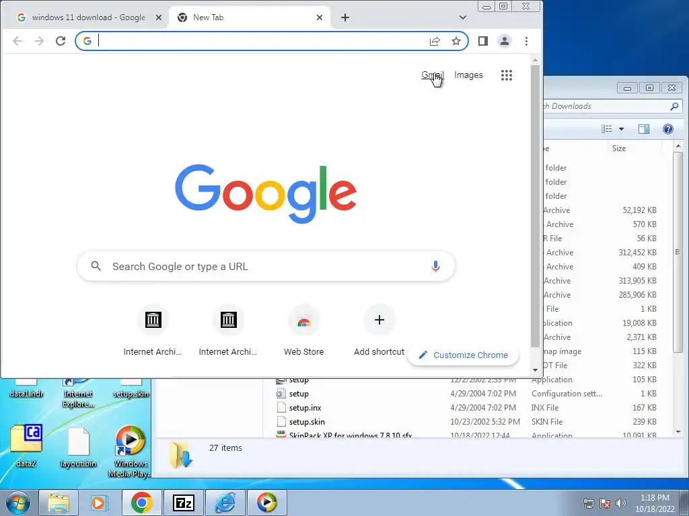Go forward in Chrome
Image resolution: width=689 pixels, height=516 pixels.
39,41
